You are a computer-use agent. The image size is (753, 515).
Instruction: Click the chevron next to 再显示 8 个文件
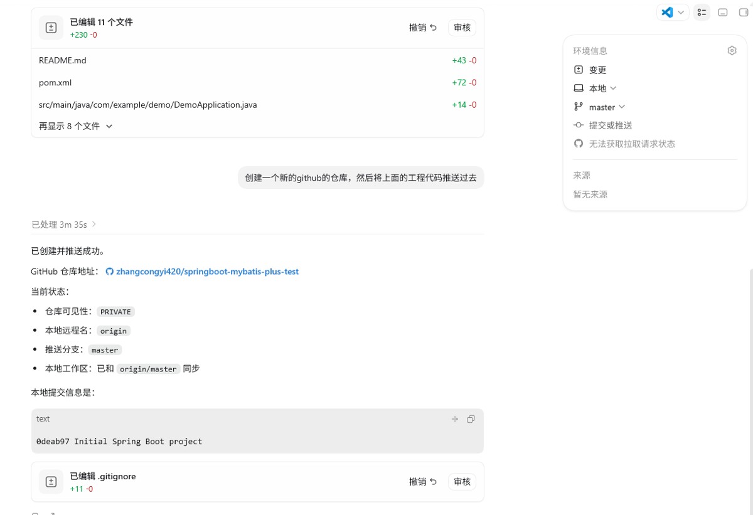(x=109, y=126)
